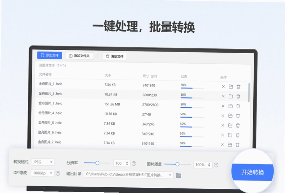Image resolution: width=285 pixels, height=193 pixels.
Task: Delete the 金舟图片_5 .heic row
Action: point(238,125)
